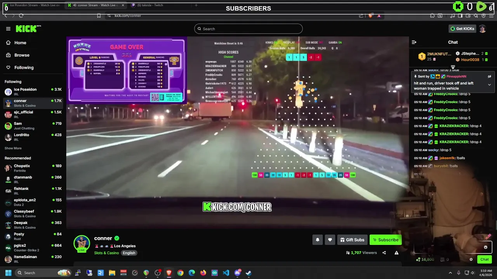Click the report warning triangle icon
This screenshot has width=497, height=279.
[396, 253]
